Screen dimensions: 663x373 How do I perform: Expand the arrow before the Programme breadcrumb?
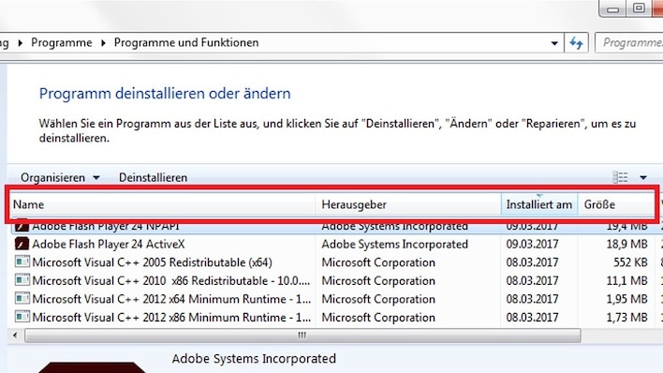point(20,43)
